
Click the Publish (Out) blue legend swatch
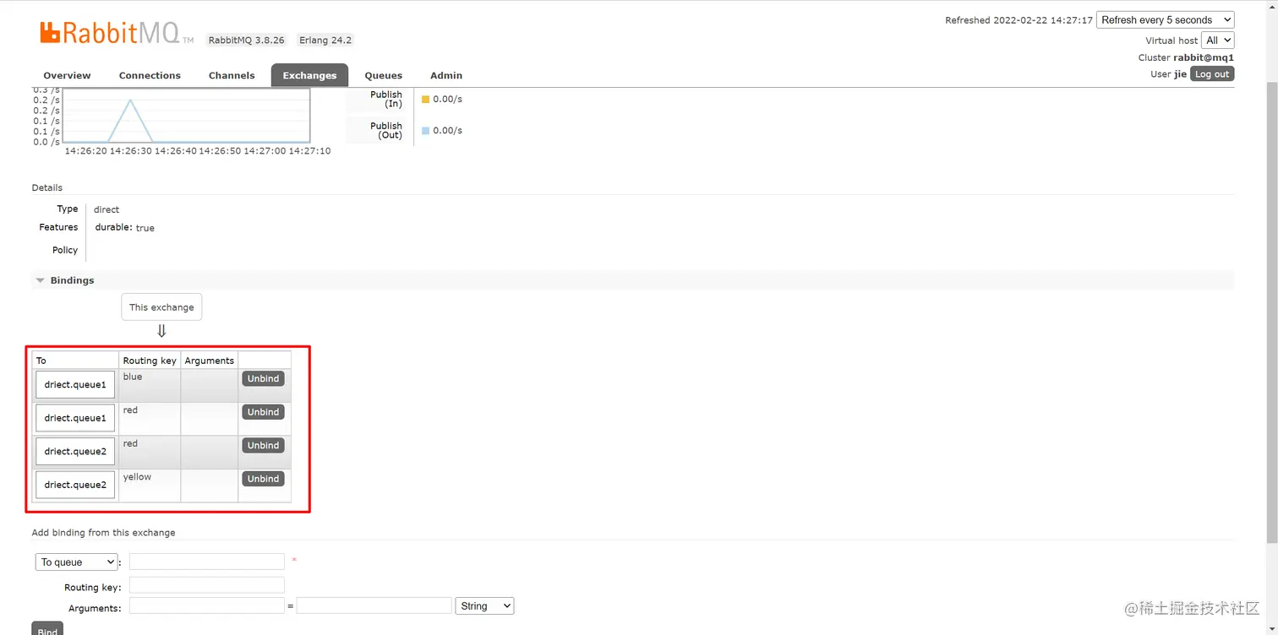[425, 131]
